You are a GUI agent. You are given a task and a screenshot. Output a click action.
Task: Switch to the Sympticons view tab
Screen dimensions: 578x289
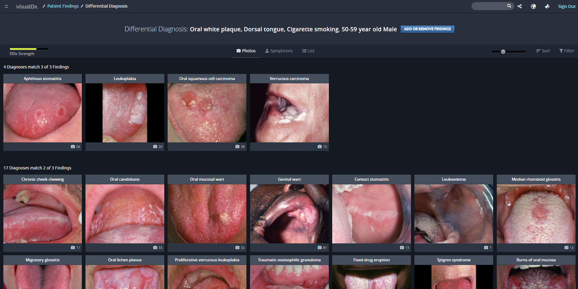(279, 51)
